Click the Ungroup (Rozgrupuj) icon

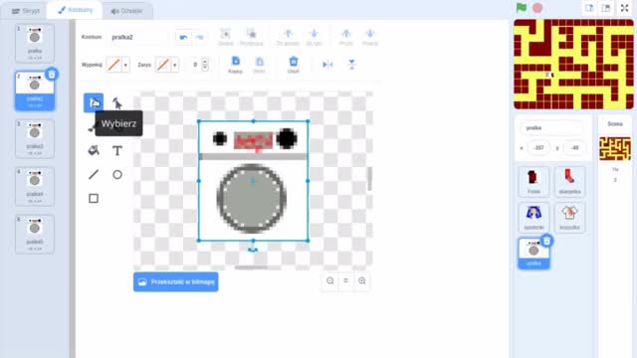(x=251, y=37)
